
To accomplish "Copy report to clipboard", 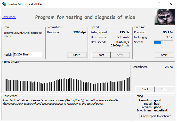I will coord(156,116).
